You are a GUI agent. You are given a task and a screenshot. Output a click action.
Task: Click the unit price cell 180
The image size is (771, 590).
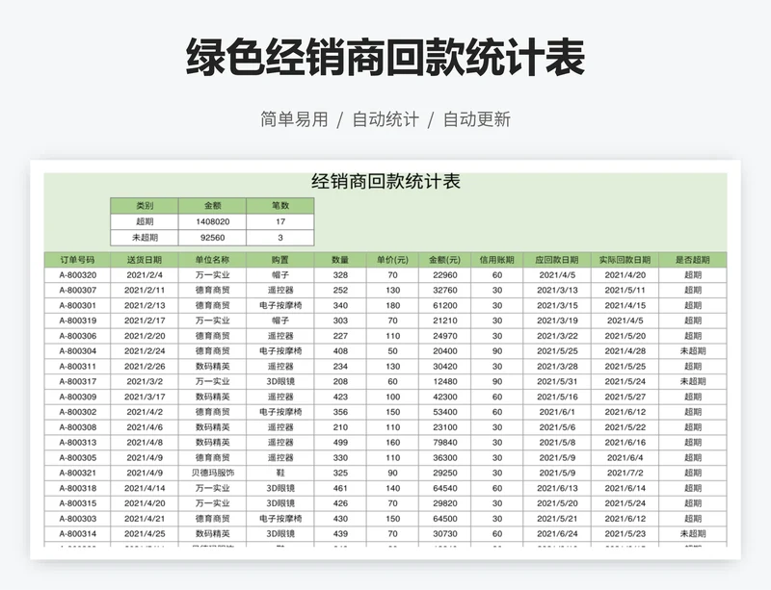pyautogui.click(x=392, y=305)
